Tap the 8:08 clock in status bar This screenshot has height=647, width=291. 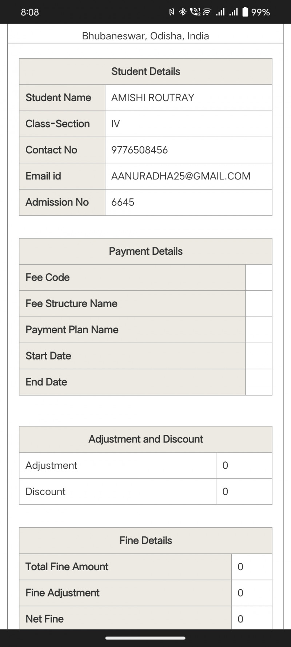[x=30, y=12]
